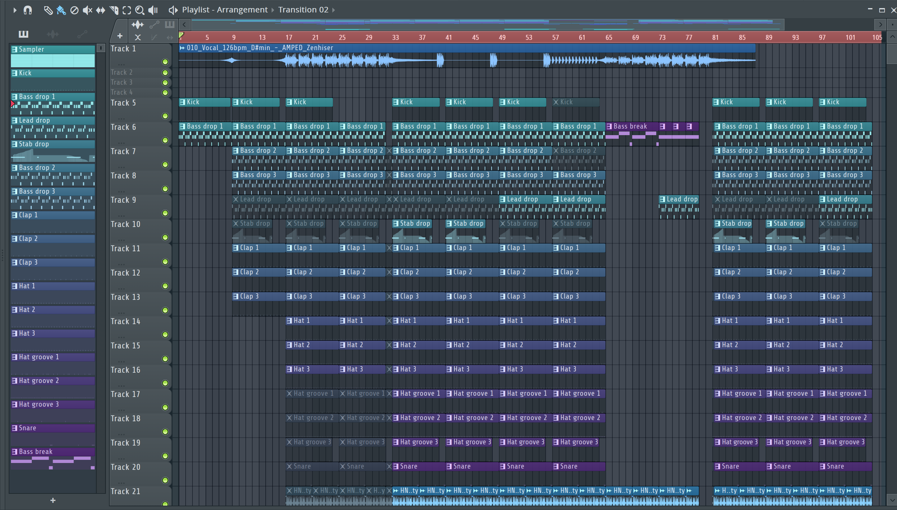Screen dimensions: 897x510
Task: Add a new pattern with the bottom plus
Action: click(53, 500)
